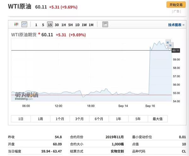The width and height of the screenshot is (189, 156).
Task: Click the 开盘 value 60.09
Action: pos(57,144)
